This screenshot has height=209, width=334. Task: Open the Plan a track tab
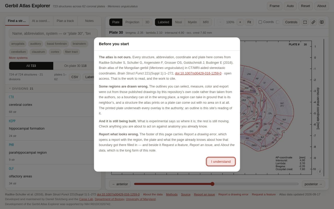coord(65,21)
